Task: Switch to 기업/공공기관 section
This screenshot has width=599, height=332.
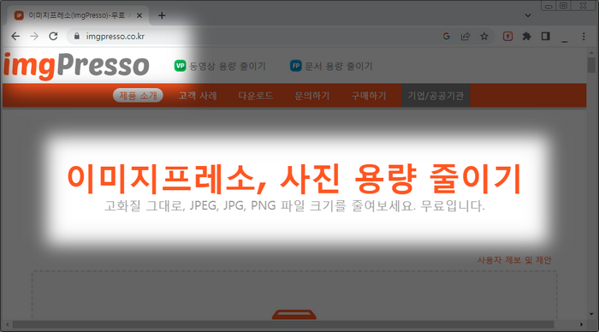Action: (436, 96)
